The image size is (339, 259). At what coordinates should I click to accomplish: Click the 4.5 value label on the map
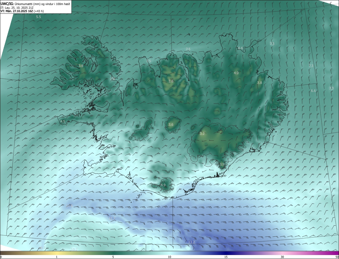pyautogui.click(x=63, y=122)
